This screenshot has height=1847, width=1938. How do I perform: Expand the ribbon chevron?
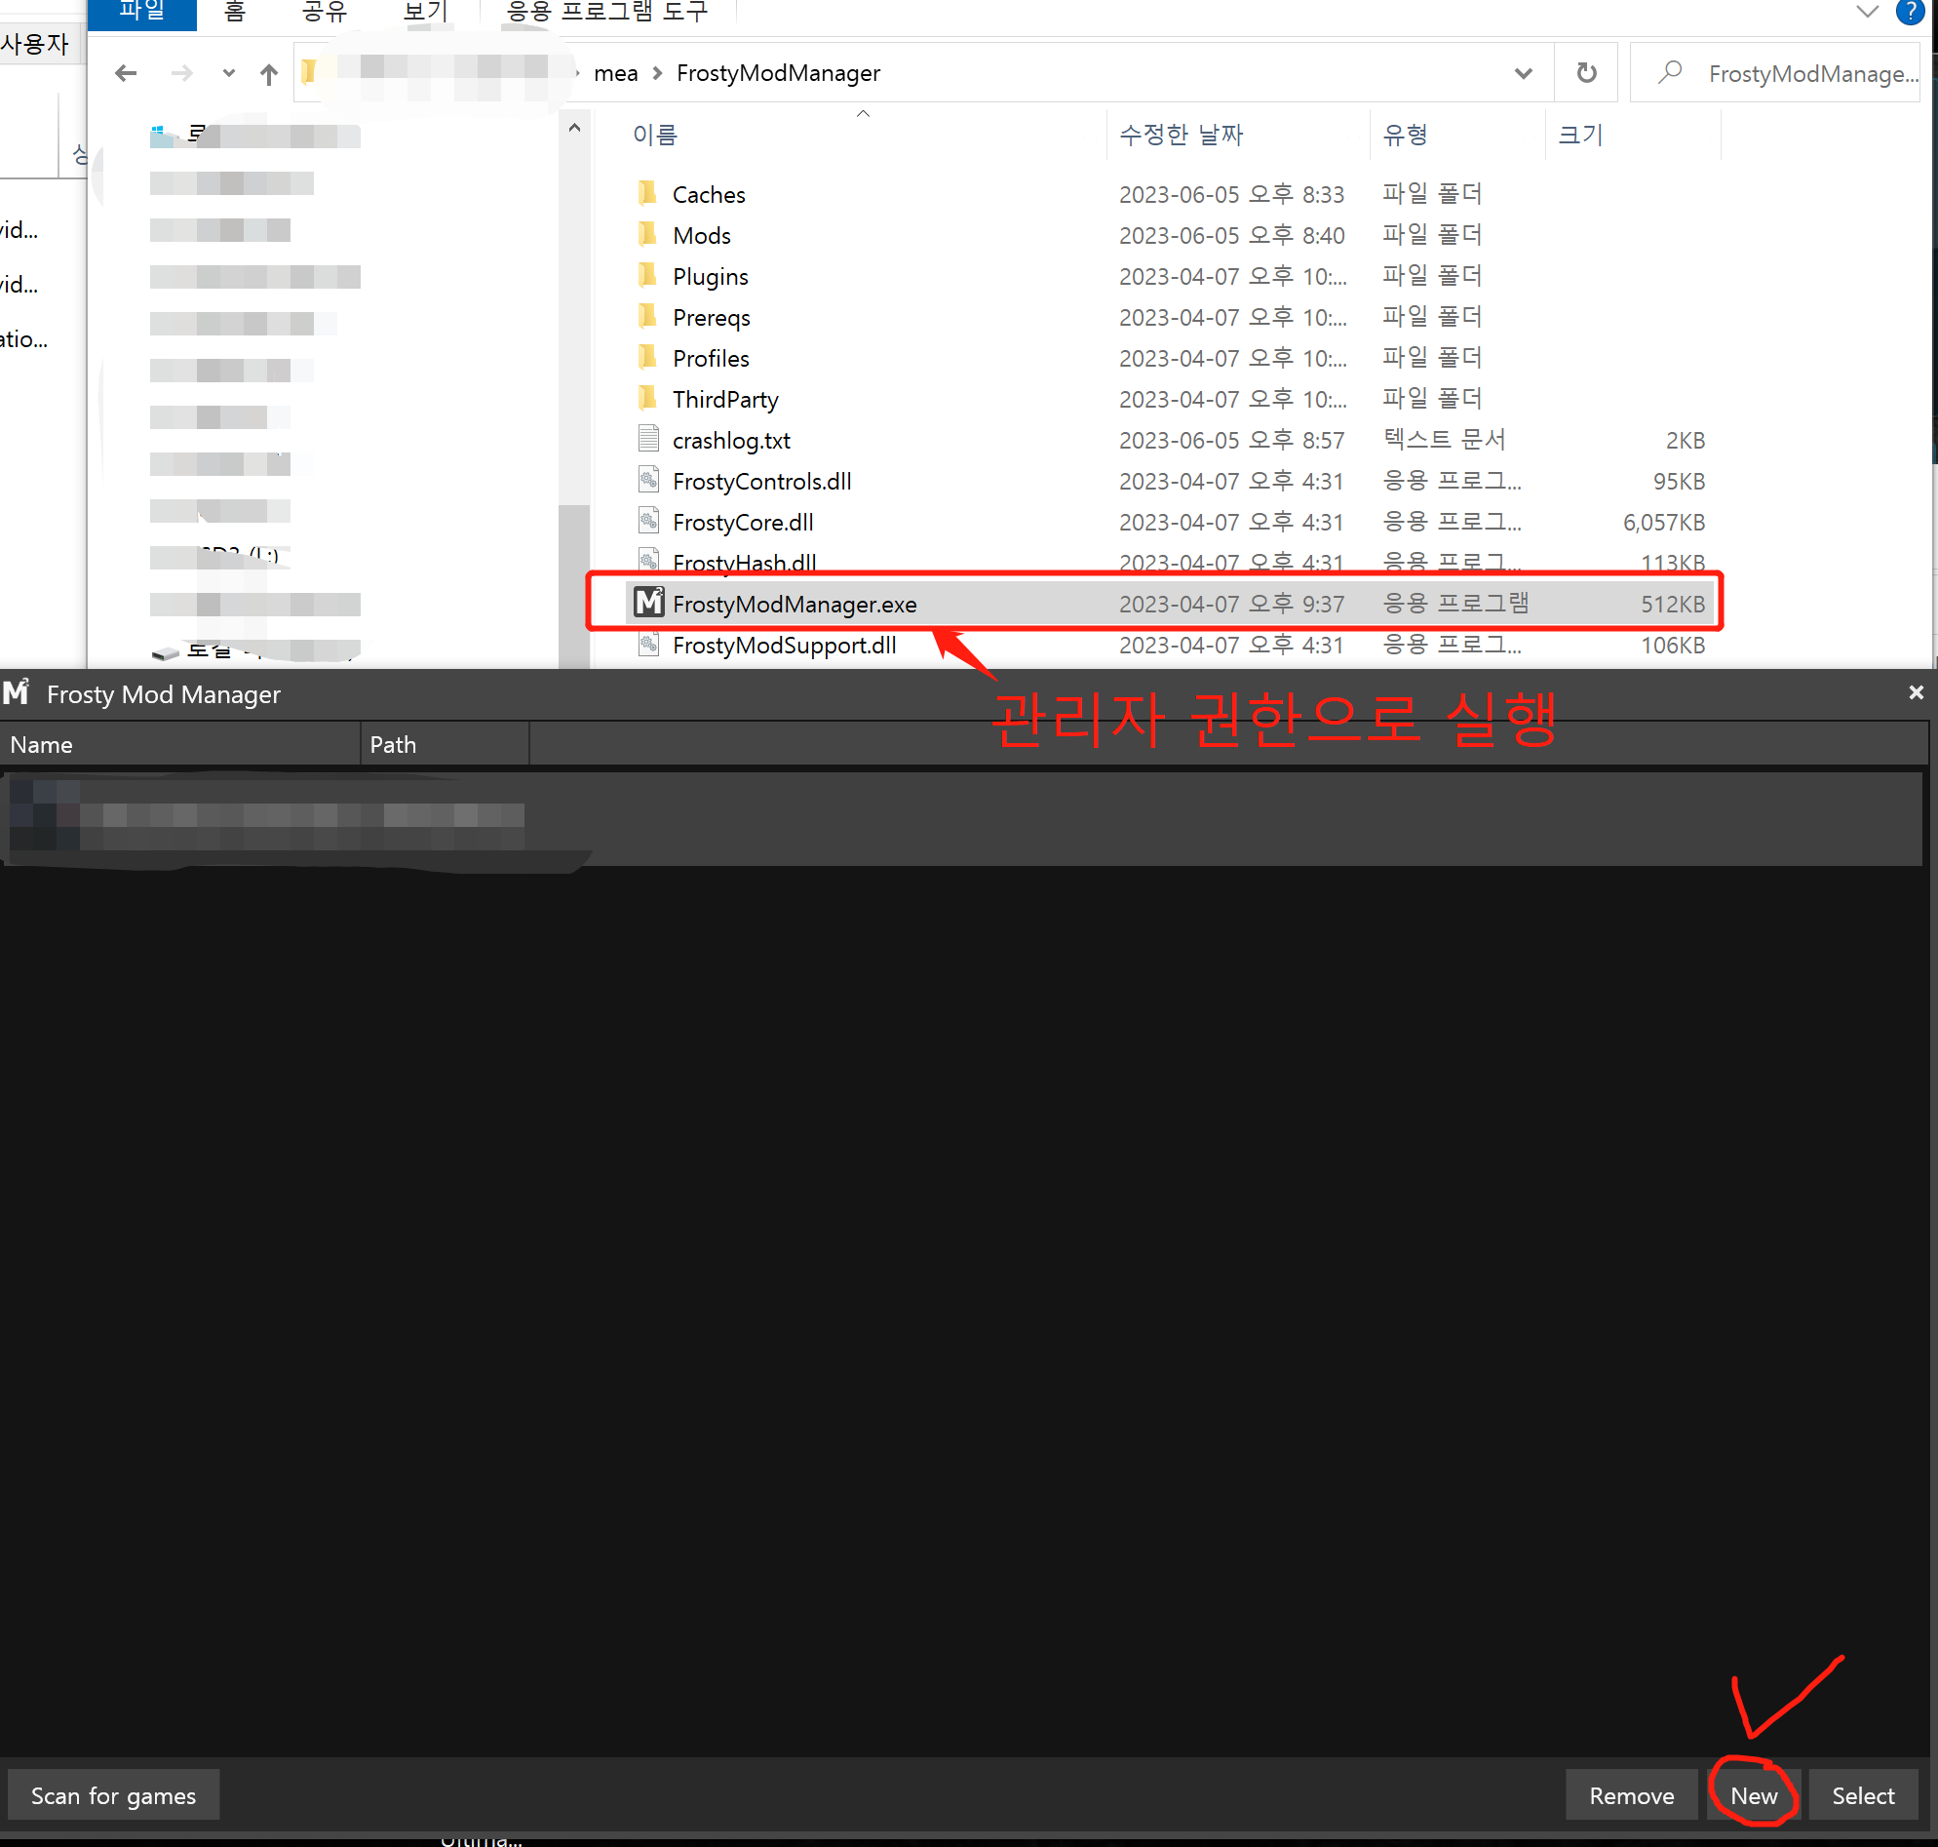pos(1867,12)
